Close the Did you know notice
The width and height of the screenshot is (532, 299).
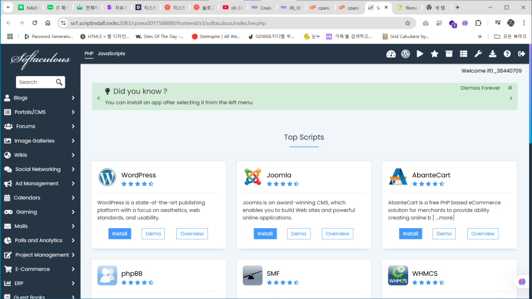coord(510,88)
